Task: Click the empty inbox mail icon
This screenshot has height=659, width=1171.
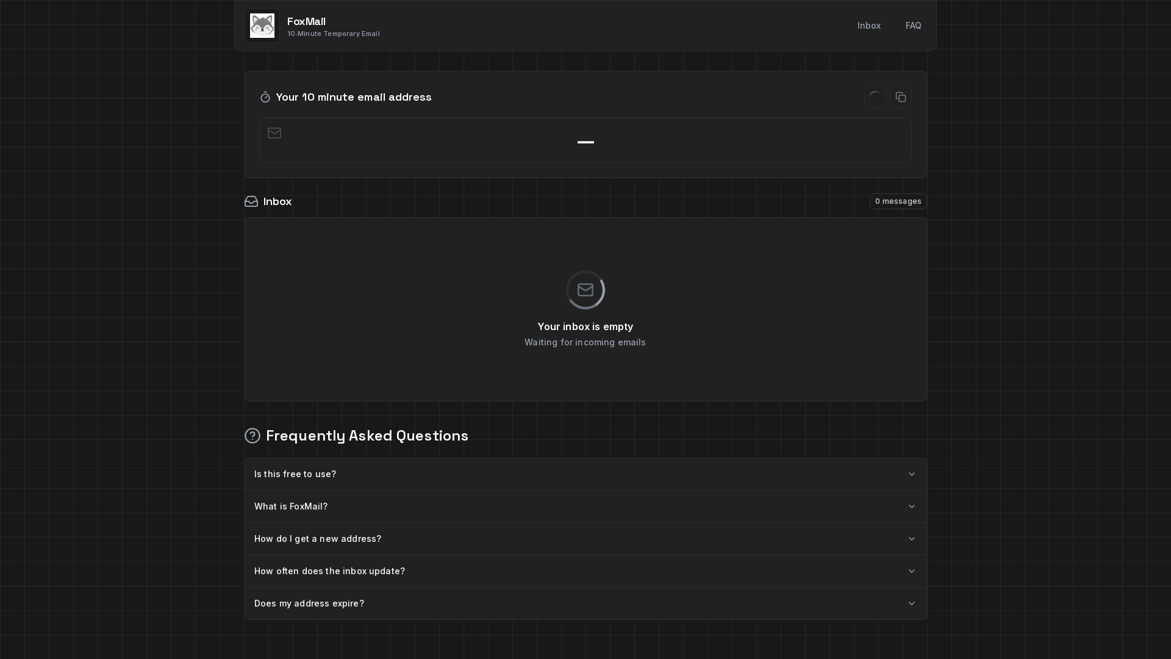Action: pyautogui.click(x=585, y=290)
